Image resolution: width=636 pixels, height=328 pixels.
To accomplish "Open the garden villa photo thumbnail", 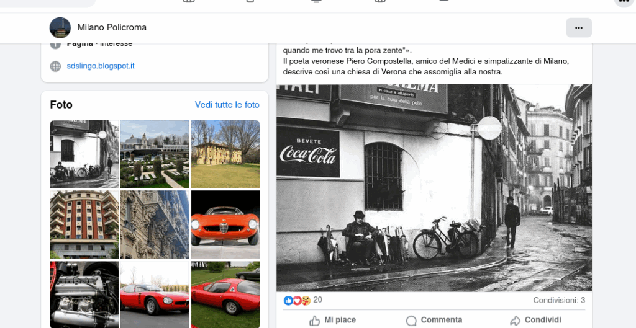I will click(155, 154).
